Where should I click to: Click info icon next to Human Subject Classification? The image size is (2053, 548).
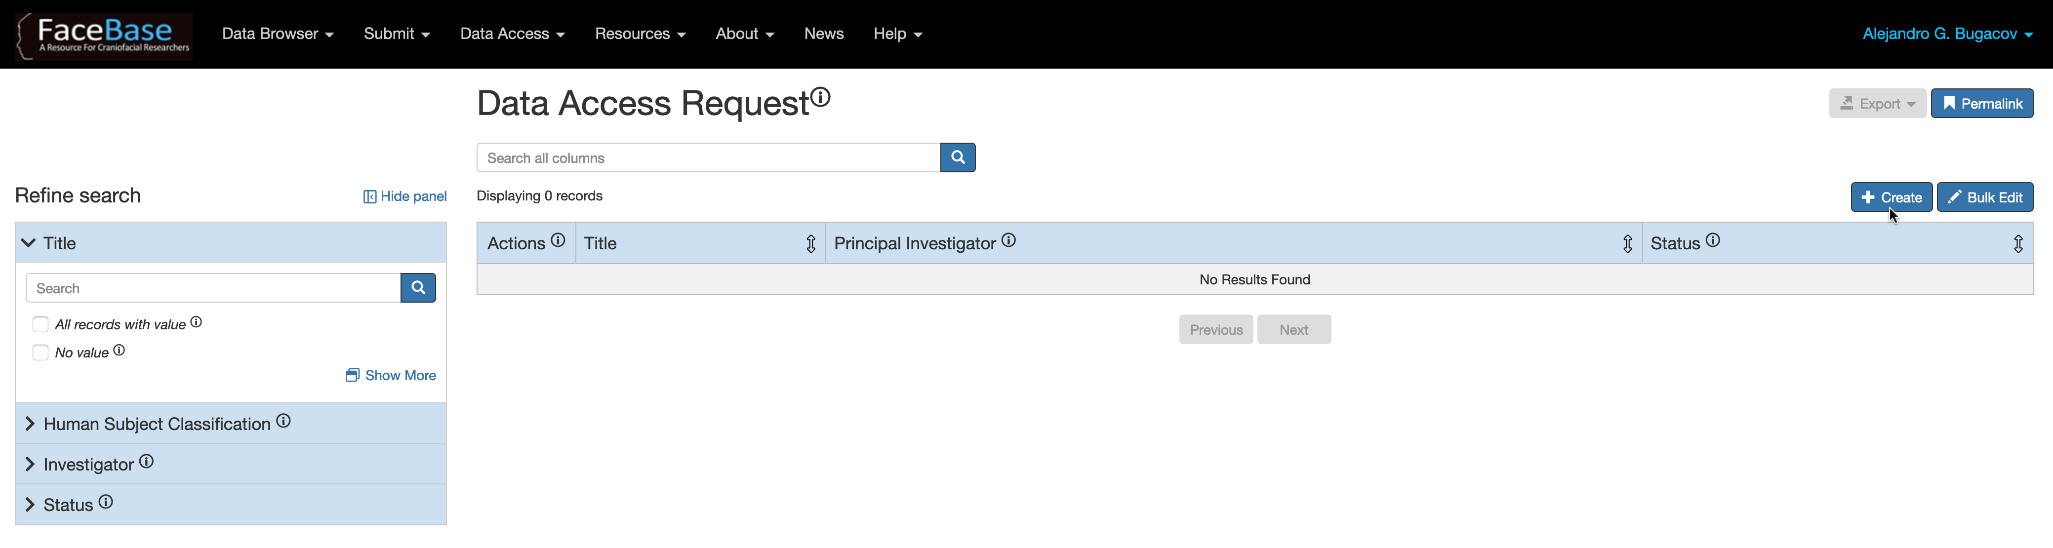[x=283, y=421]
